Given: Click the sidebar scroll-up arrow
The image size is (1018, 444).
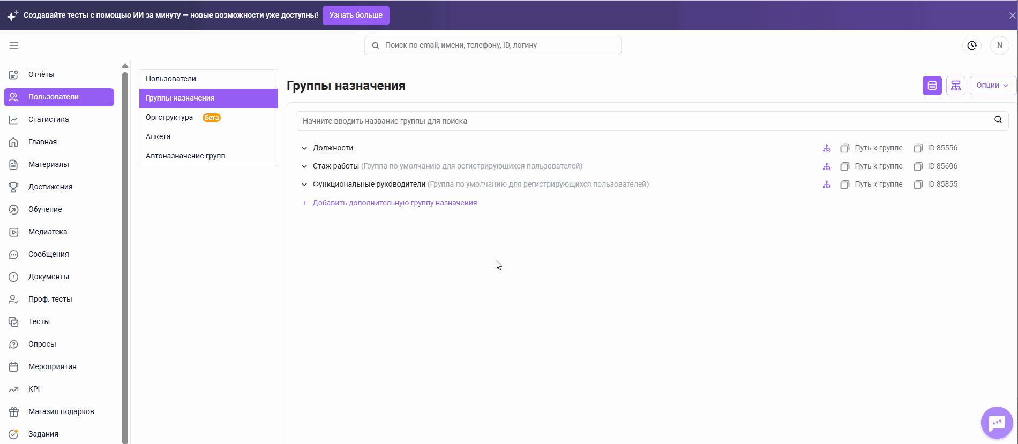Looking at the screenshot, I should coord(125,66).
